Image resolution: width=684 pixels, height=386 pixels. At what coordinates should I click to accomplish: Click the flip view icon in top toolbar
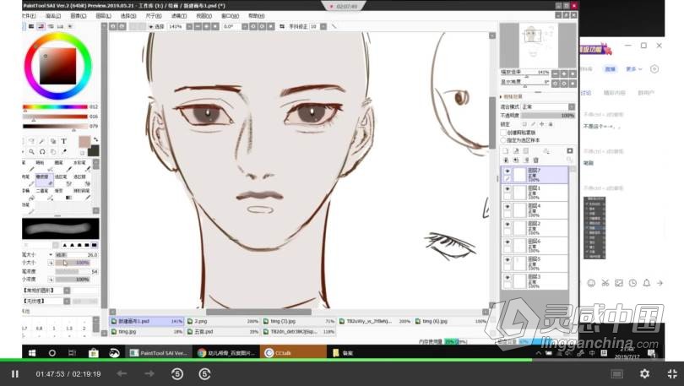tap(282, 26)
